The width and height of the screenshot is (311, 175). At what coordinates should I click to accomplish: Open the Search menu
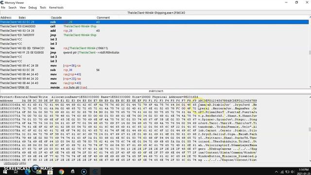pyautogui.click(x=12, y=8)
